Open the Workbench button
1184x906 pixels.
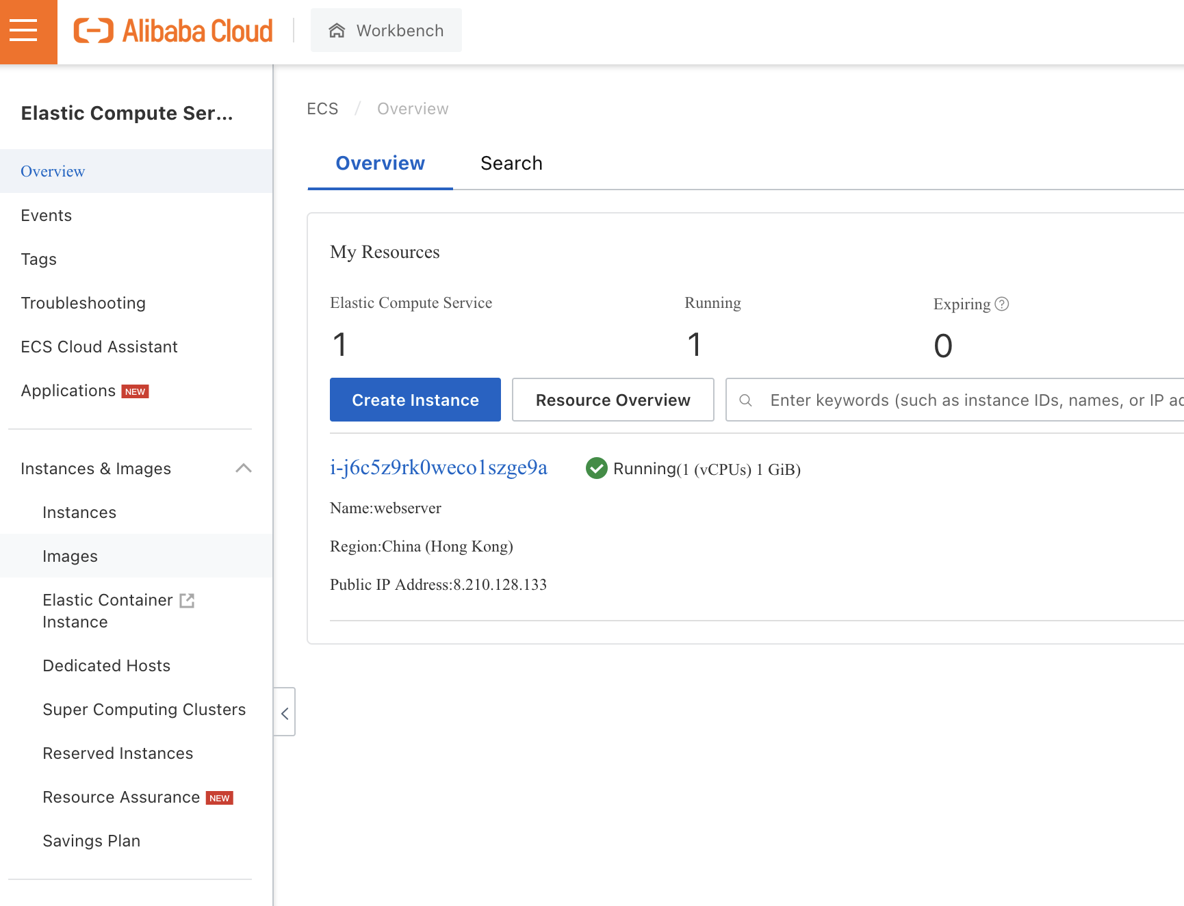386,31
